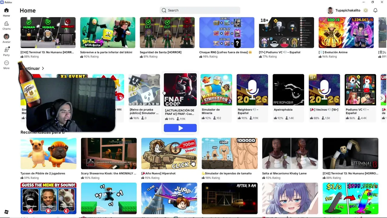Screen dimensions: 387x218
Task: Open the More sidebar menu
Action: [x=6, y=65]
